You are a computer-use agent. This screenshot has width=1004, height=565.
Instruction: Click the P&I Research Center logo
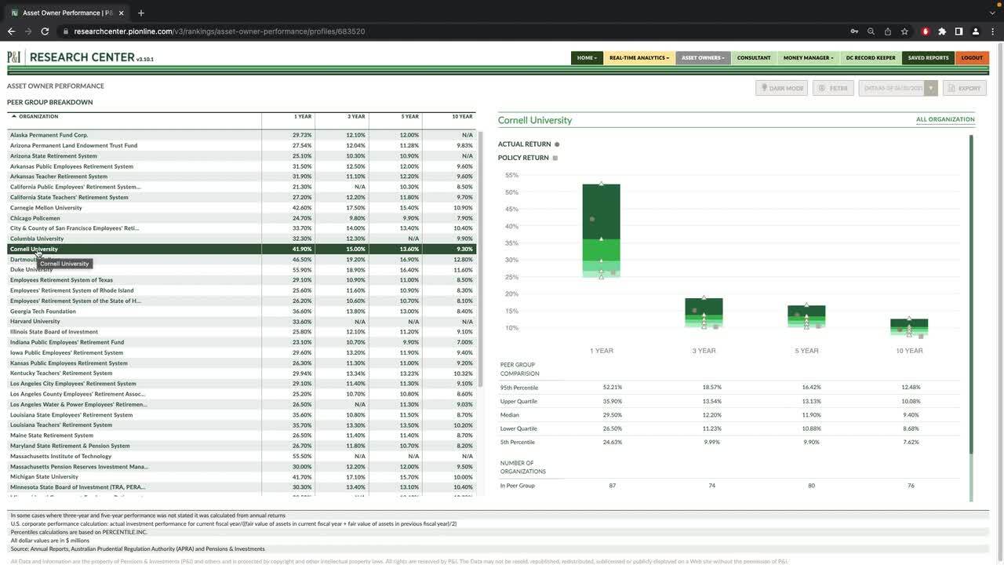(x=80, y=57)
